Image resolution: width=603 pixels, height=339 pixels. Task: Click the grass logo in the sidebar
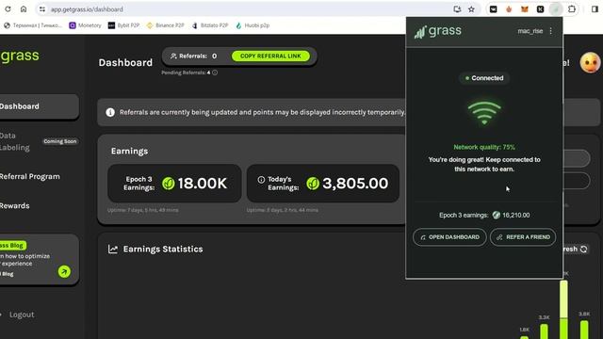point(20,56)
